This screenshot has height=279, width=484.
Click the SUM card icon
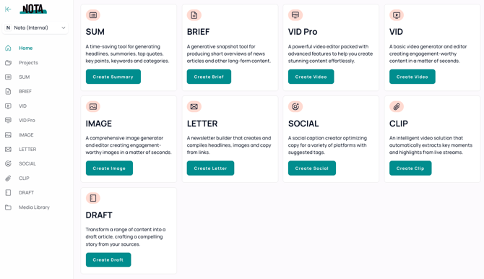tap(93, 15)
